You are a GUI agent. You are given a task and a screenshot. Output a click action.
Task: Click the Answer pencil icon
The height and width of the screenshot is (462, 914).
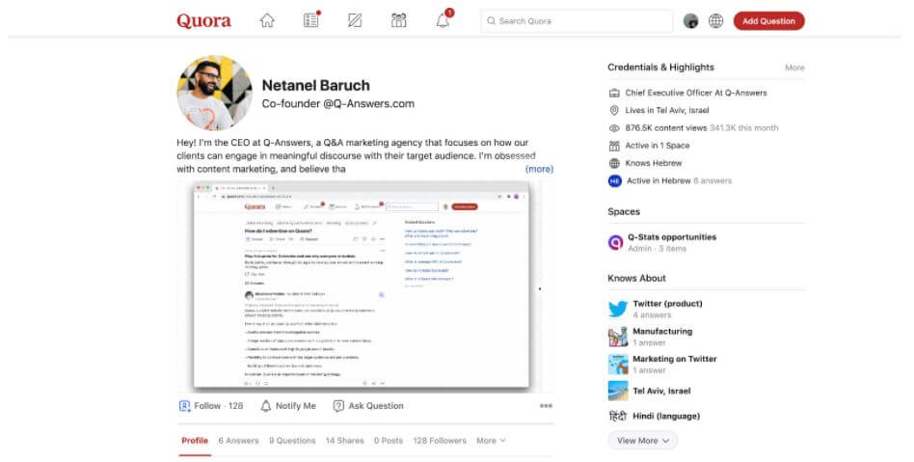click(x=355, y=20)
